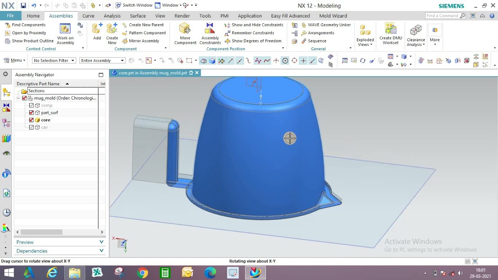Open the Menu dropdown

tap(15, 61)
